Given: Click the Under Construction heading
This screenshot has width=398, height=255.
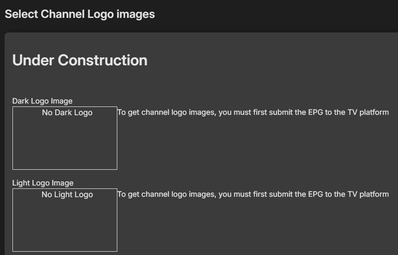Looking at the screenshot, I should point(80,60).
